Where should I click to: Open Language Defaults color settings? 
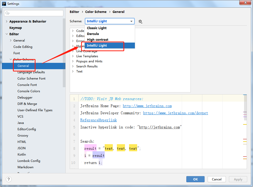click(x=31, y=72)
